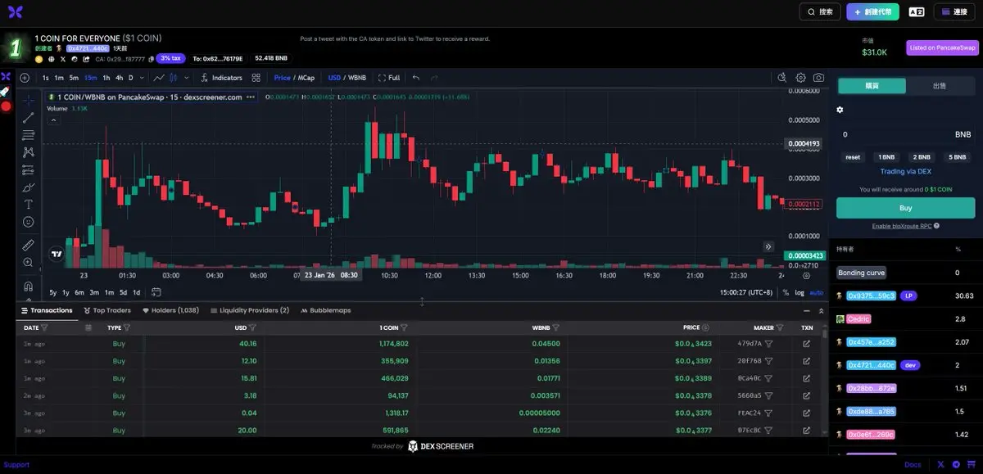Activate the chart zoom-in tool

coord(29,262)
